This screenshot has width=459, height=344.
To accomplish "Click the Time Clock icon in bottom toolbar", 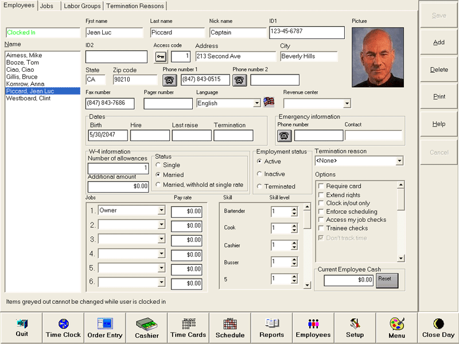I will pyautogui.click(x=63, y=328).
